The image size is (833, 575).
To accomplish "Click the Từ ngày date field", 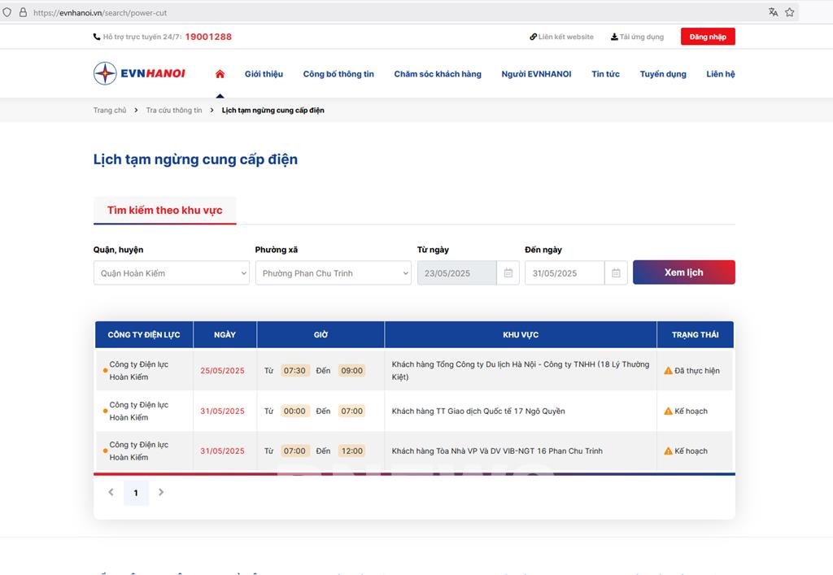I will [x=457, y=273].
